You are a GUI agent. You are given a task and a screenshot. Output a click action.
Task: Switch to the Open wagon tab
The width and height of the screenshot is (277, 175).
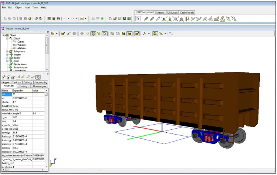(x=39, y=86)
